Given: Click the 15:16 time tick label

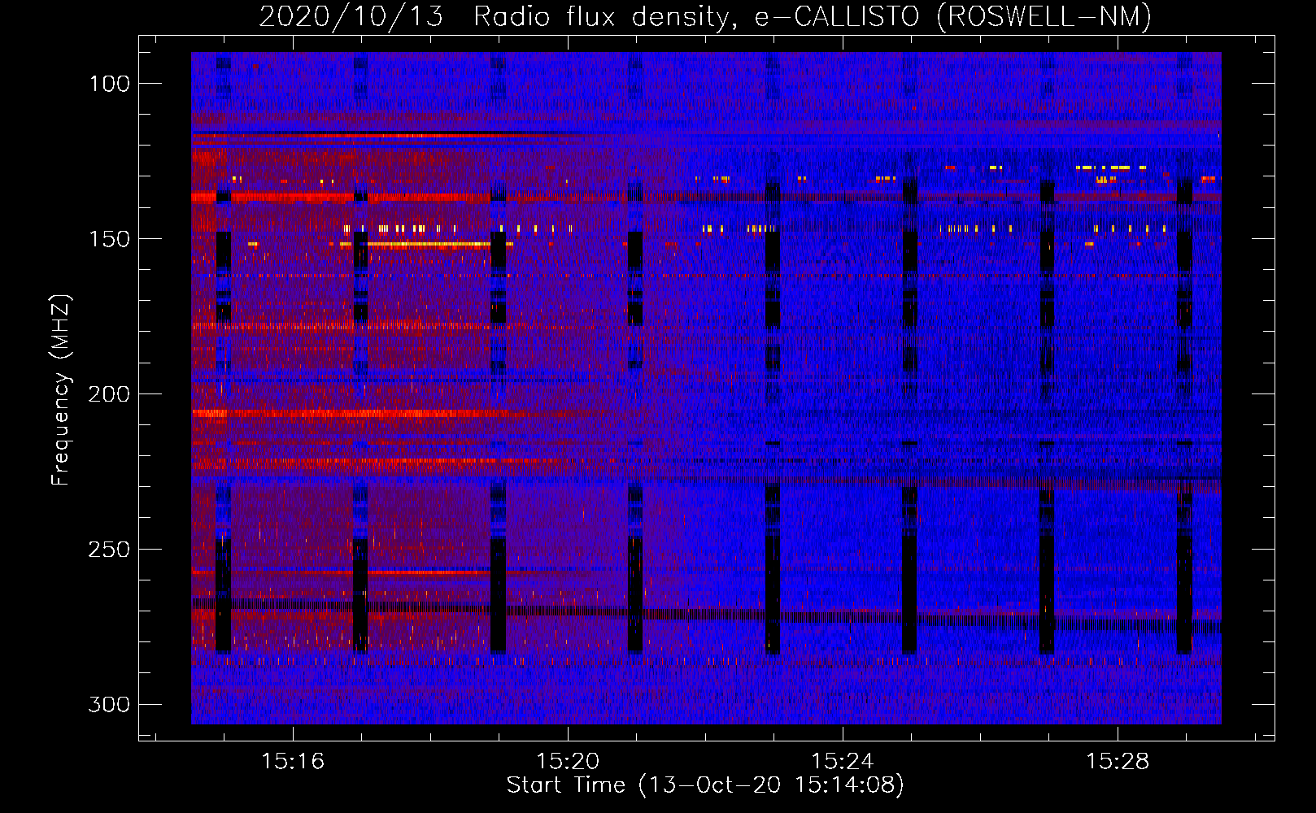Looking at the screenshot, I should (293, 762).
